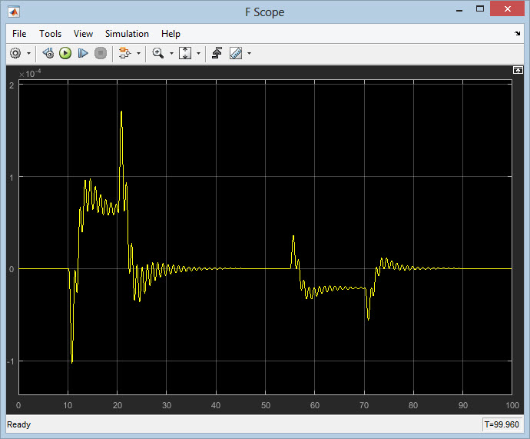
Task: Expand the Highlight Simulink Block dropdown arrow
Action: (x=138, y=54)
